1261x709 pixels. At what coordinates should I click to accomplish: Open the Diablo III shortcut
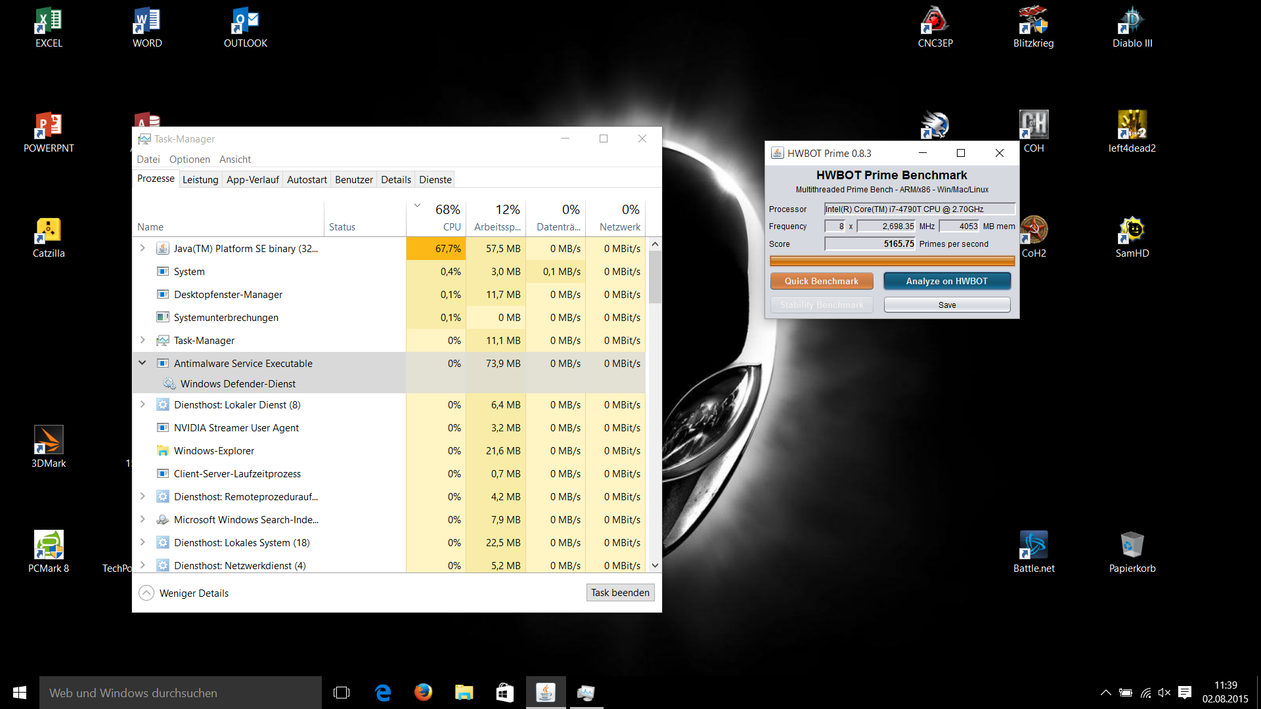pyautogui.click(x=1132, y=28)
